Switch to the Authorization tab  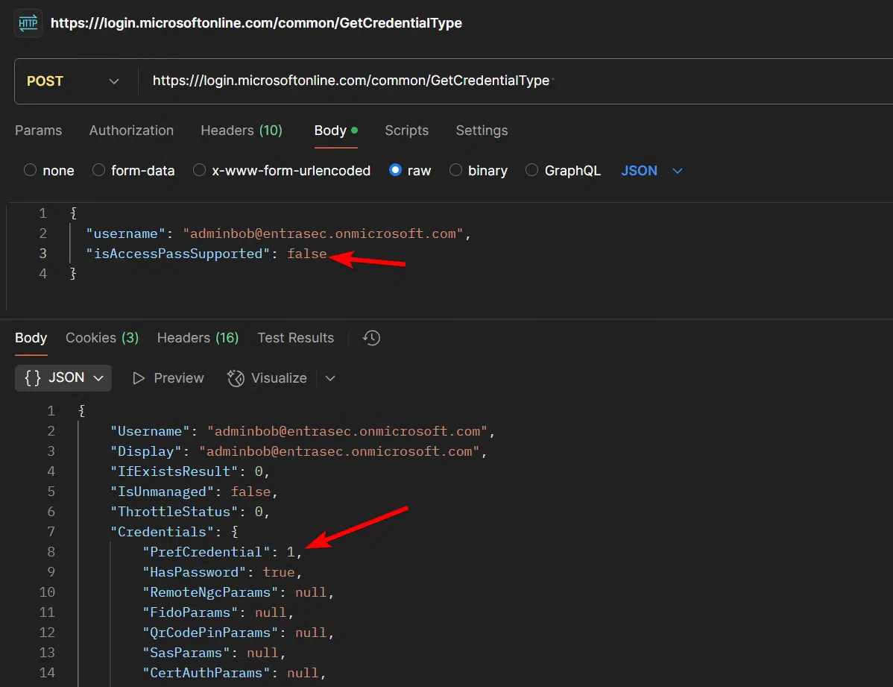(131, 131)
